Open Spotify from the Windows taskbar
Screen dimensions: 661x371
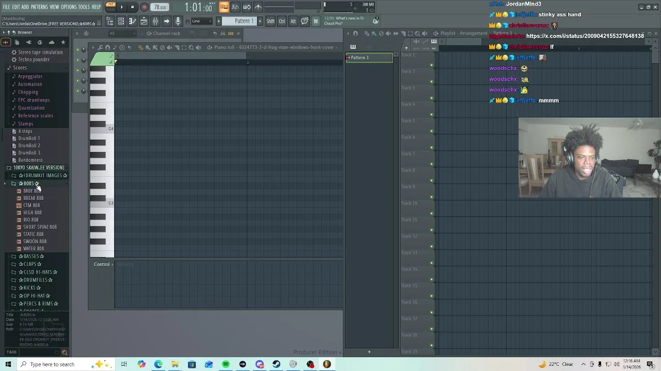click(x=226, y=364)
